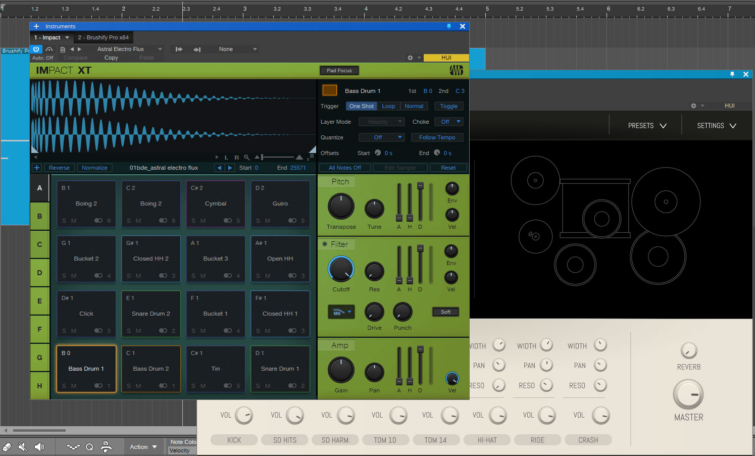Select pad bank B
This screenshot has height=456, width=755.
[39, 216]
